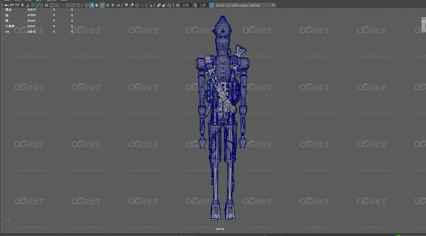The image size is (426, 236).
Task: Click the vertex count 25815 in 顶点 row
Action: coord(32,10)
